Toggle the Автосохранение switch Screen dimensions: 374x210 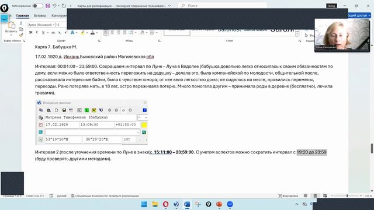(37, 6)
